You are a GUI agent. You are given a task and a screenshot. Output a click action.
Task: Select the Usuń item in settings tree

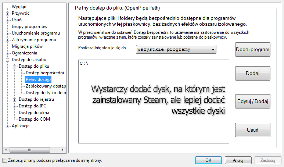(17, 20)
